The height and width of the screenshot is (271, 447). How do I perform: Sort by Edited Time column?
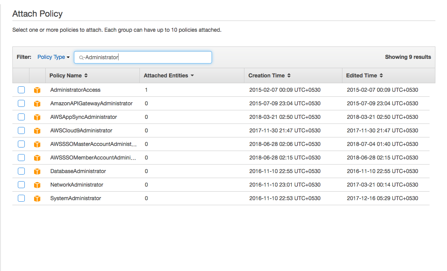pyautogui.click(x=364, y=75)
